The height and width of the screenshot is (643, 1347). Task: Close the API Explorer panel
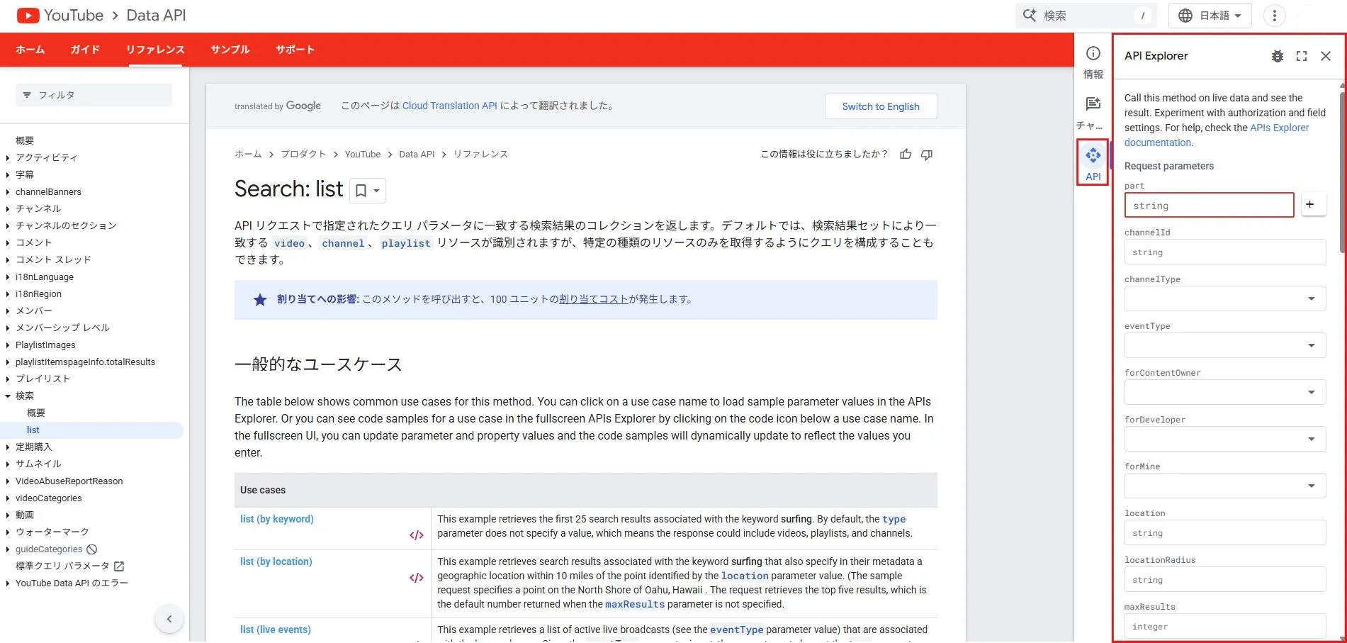pos(1326,56)
